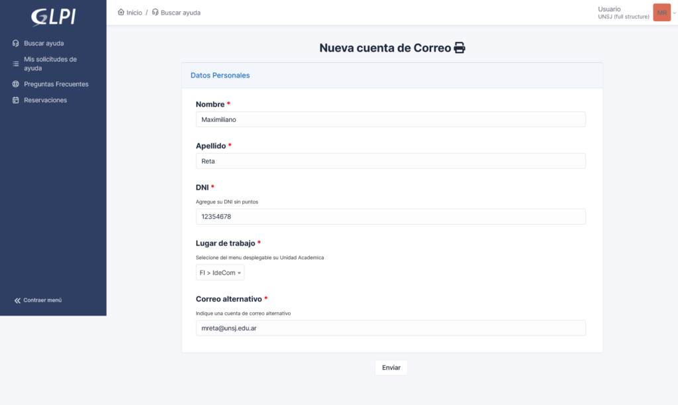Focus the Nombre input field
The height and width of the screenshot is (405, 678).
(391, 119)
